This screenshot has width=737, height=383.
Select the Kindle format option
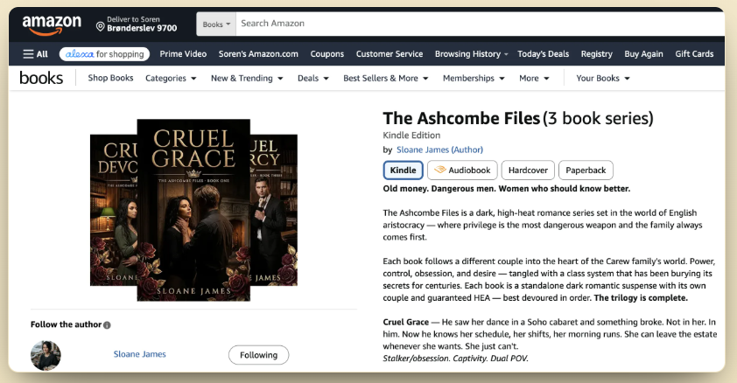[x=403, y=170]
